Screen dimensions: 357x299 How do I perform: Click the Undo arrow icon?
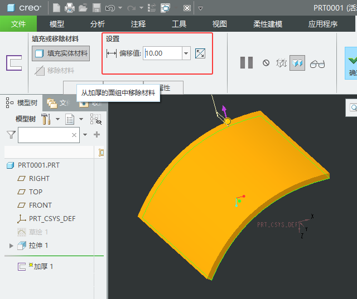(110, 8)
